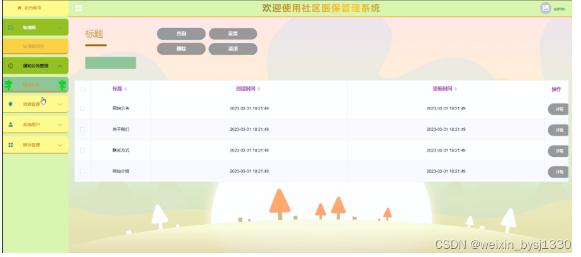Focus the green 标题 search input field

110,62
